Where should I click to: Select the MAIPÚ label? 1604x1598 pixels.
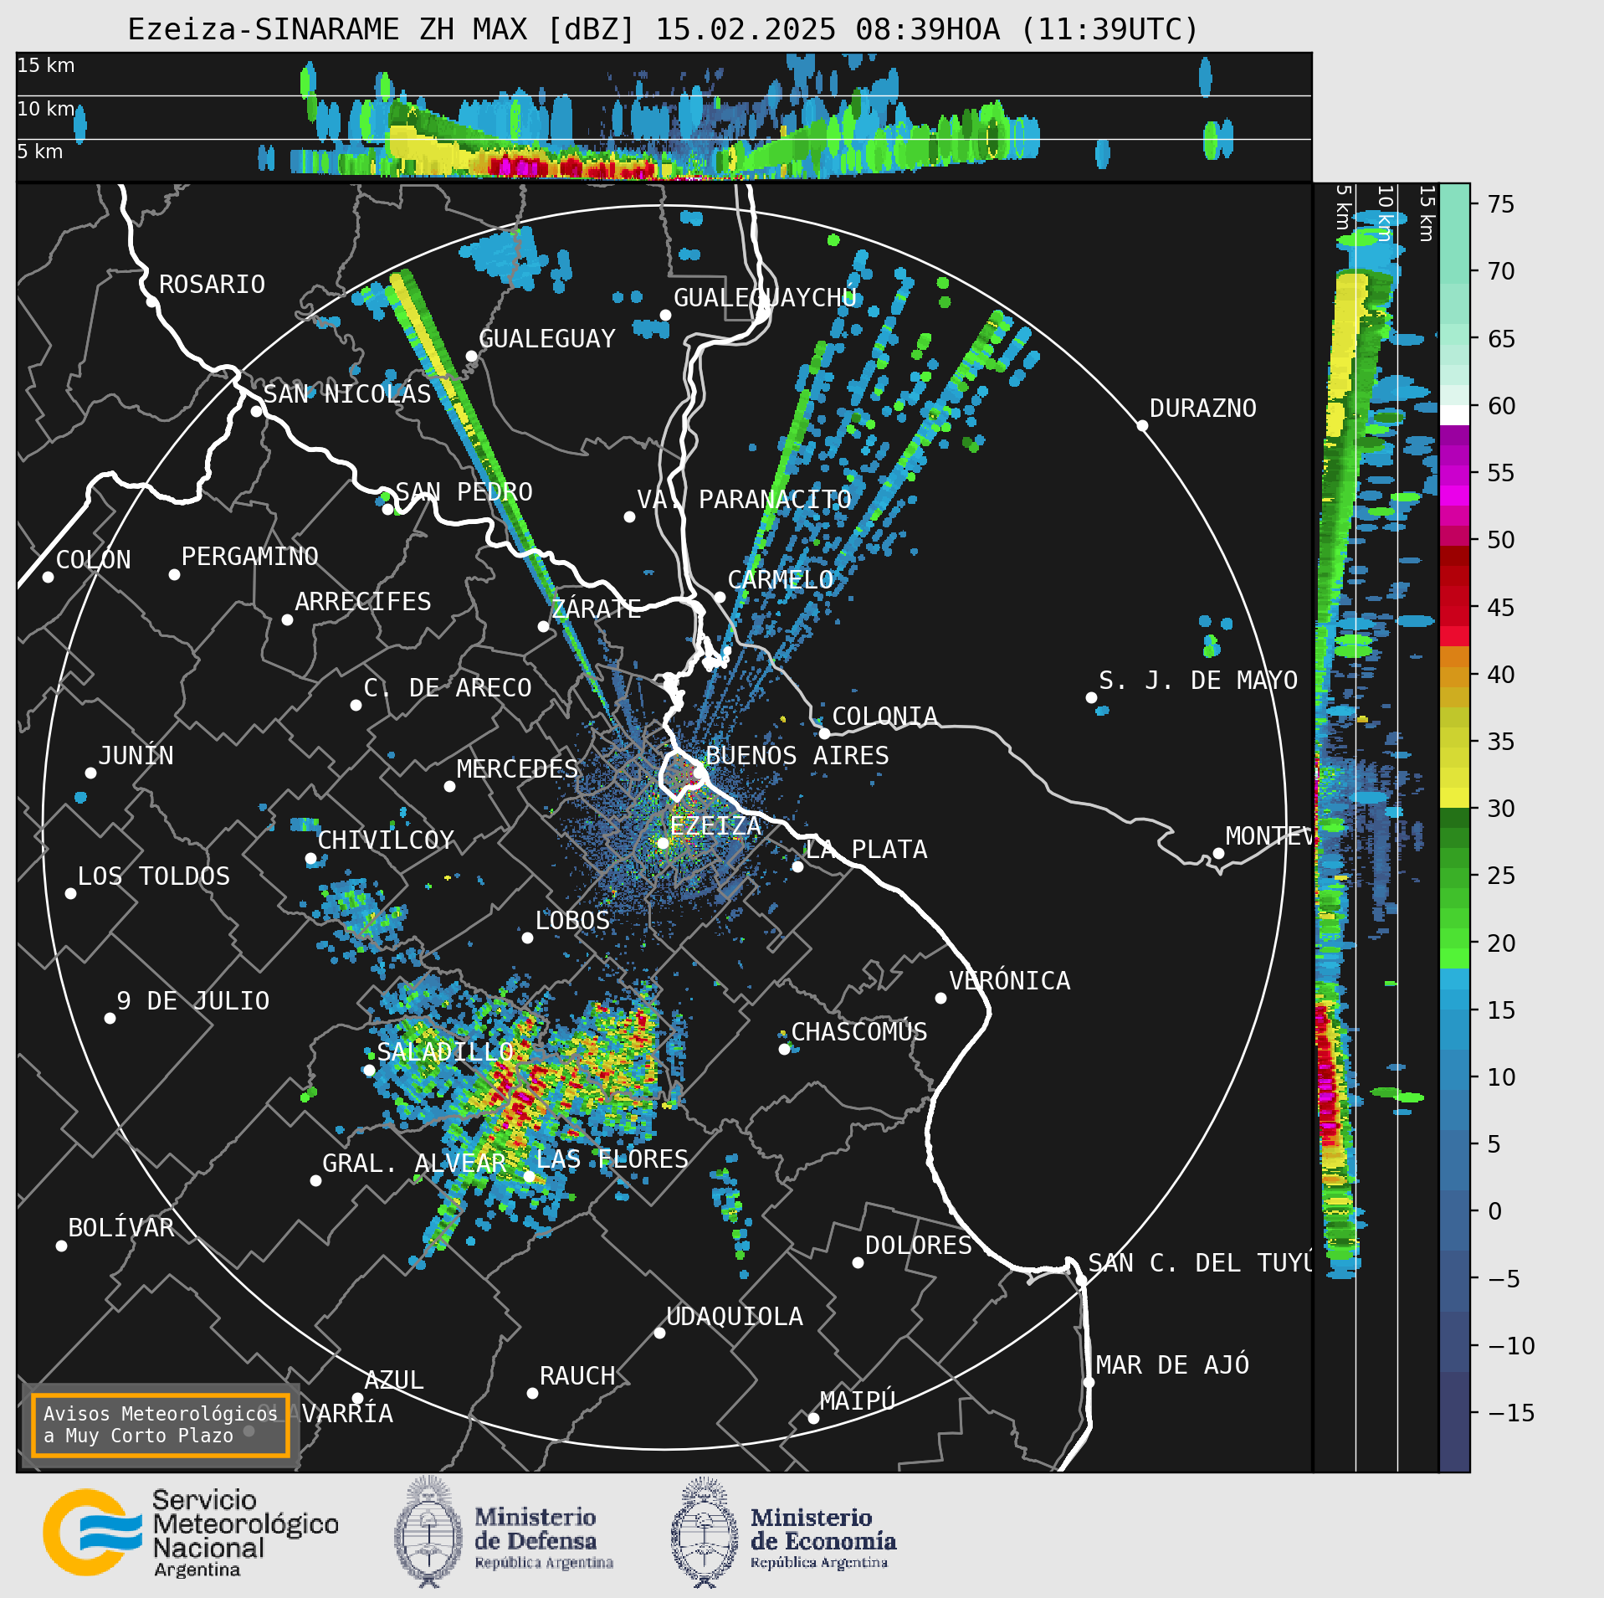[x=858, y=1401]
